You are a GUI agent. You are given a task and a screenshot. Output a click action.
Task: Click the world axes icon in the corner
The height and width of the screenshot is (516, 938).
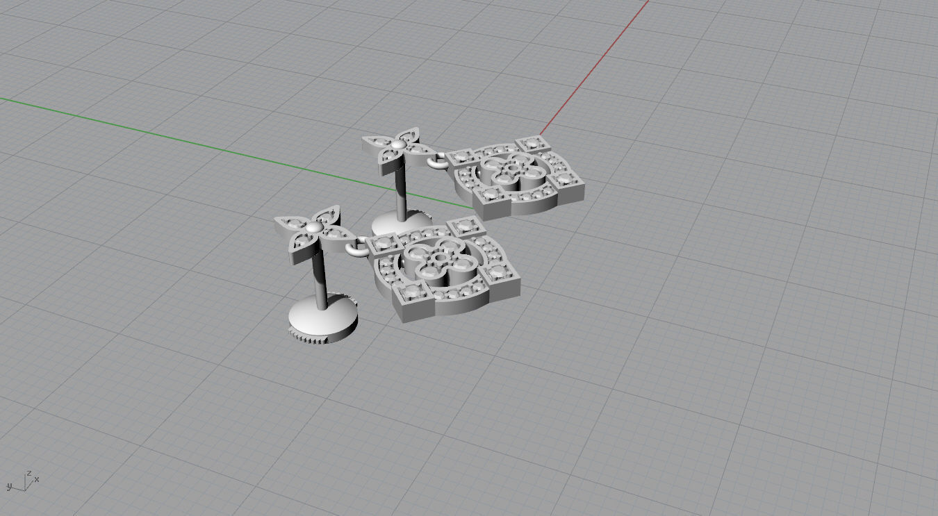(22, 481)
